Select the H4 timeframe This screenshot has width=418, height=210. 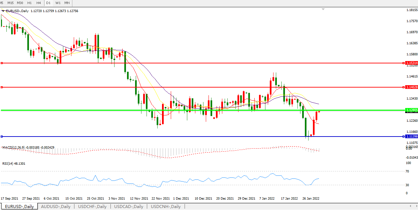[39, 3]
